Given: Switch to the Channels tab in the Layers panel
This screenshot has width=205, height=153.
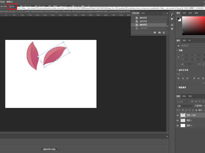Looking at the screenshot, I should point(185,96).
